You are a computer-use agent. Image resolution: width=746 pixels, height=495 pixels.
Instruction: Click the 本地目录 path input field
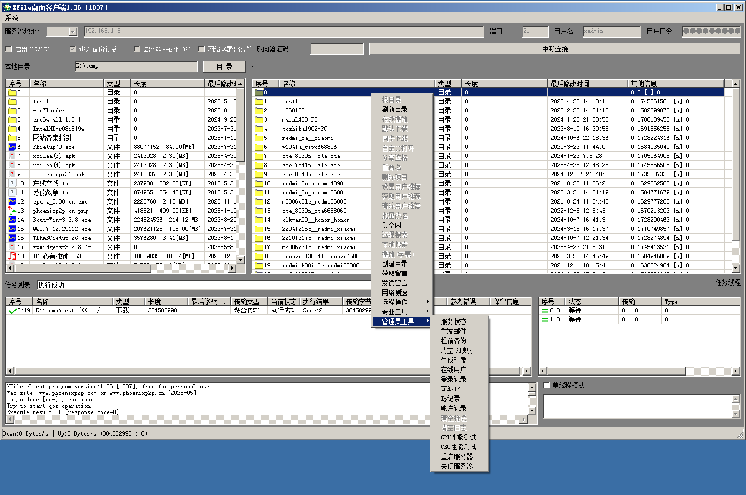click(136, 66)
